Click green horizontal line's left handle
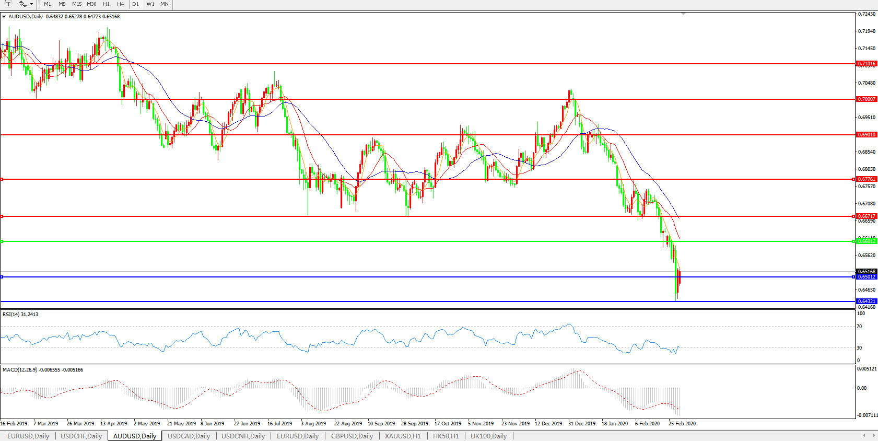 pyautogui.click(x=2, y=241)
